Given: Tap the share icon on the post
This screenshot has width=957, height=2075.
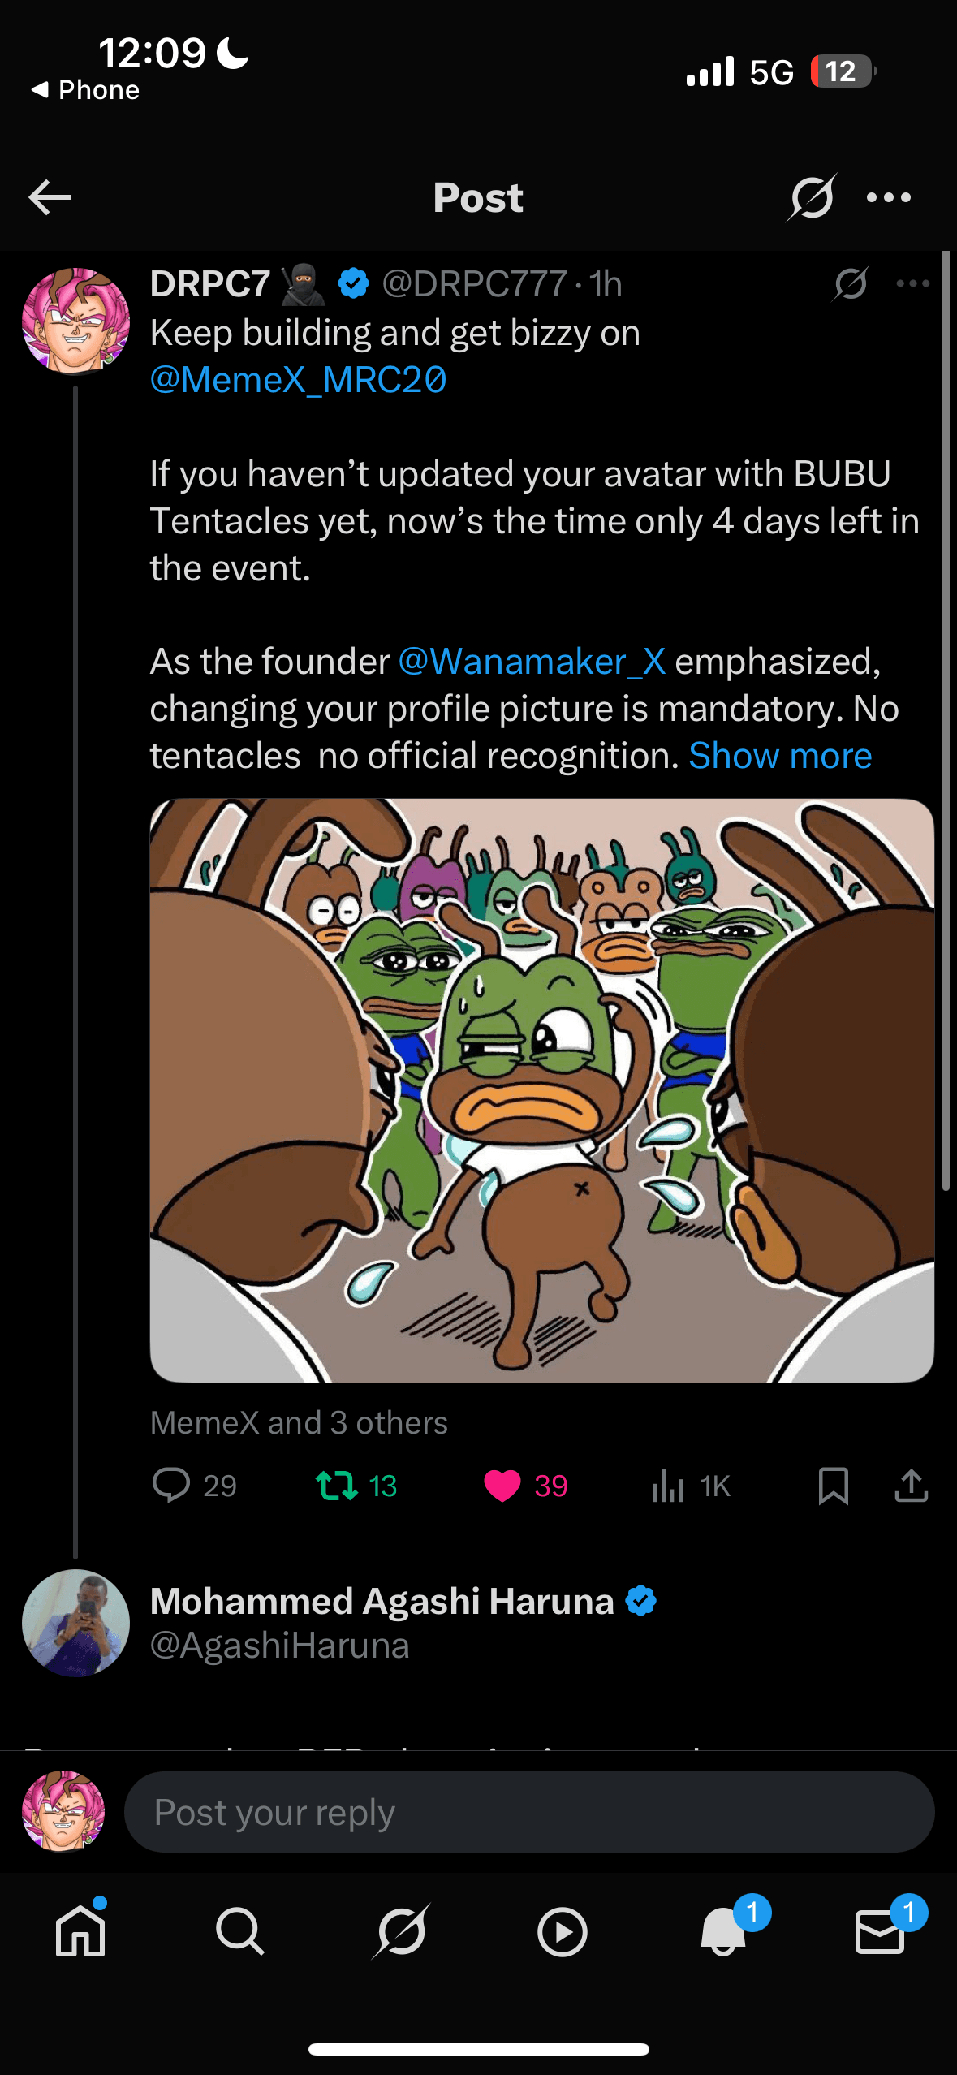Looking at the screenshot, I should [911, 1485].
